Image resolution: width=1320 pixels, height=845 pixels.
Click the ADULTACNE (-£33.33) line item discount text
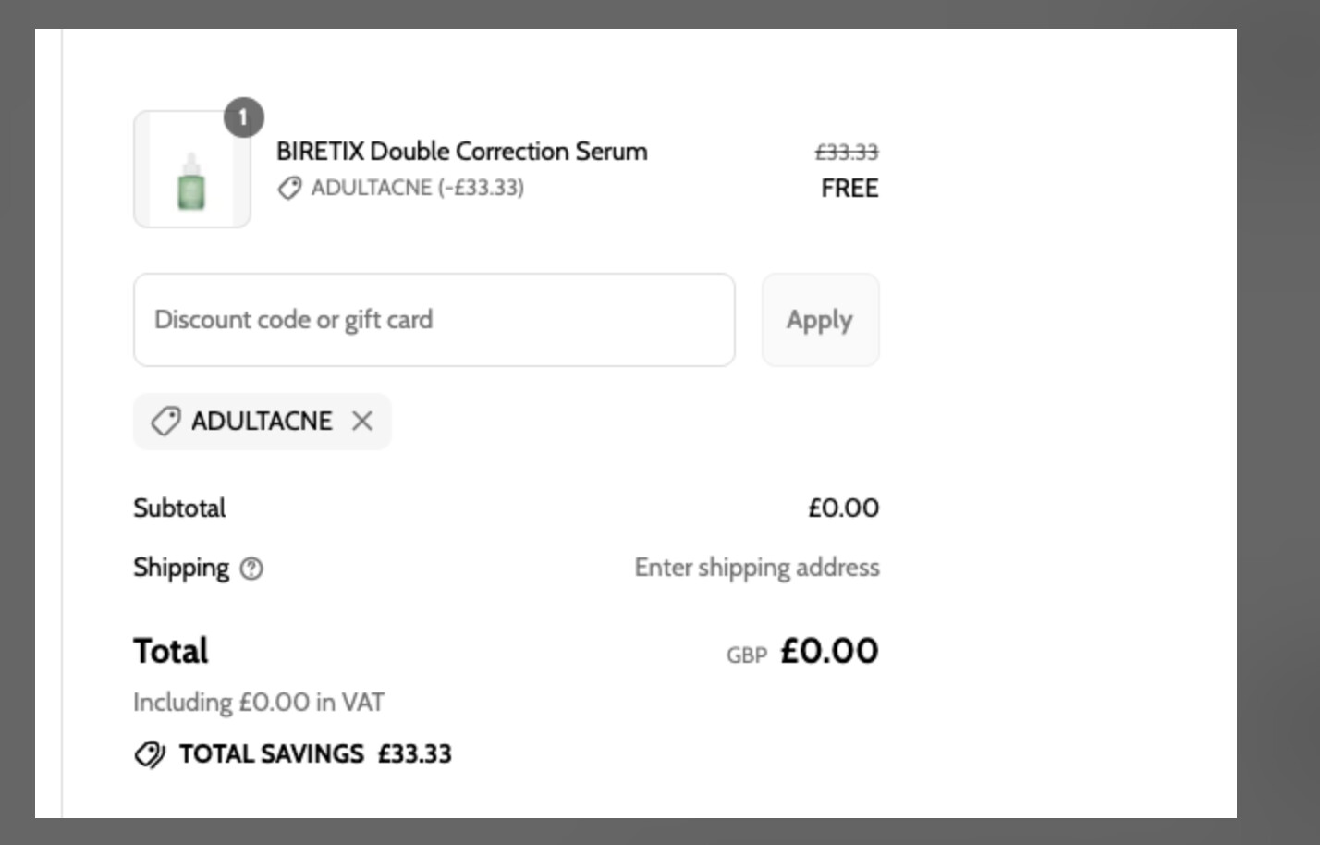(x=417, y=188)
